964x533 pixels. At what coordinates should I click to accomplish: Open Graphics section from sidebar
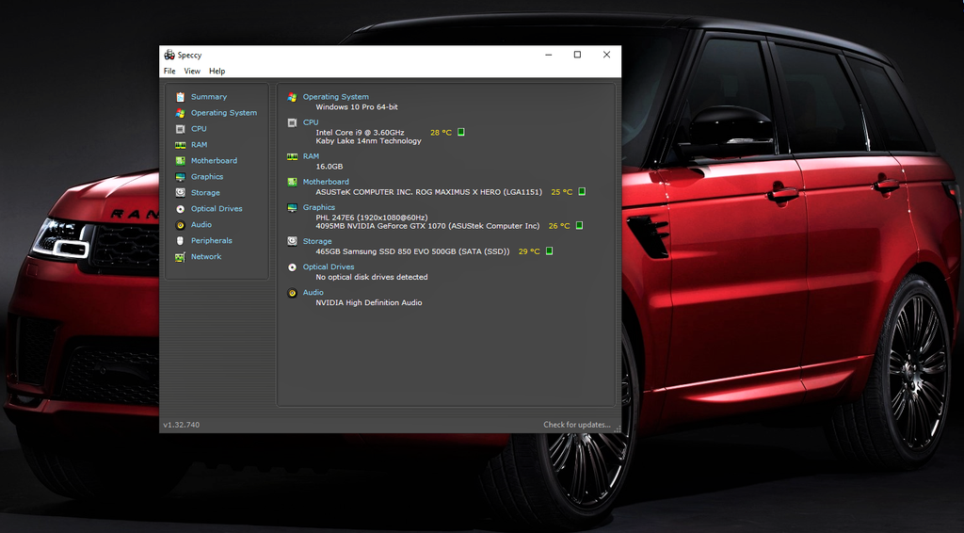[x=207, y=176]
